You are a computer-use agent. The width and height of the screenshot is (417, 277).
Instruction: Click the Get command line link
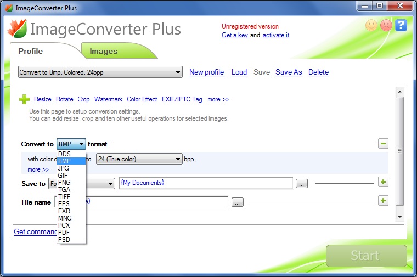35,232
